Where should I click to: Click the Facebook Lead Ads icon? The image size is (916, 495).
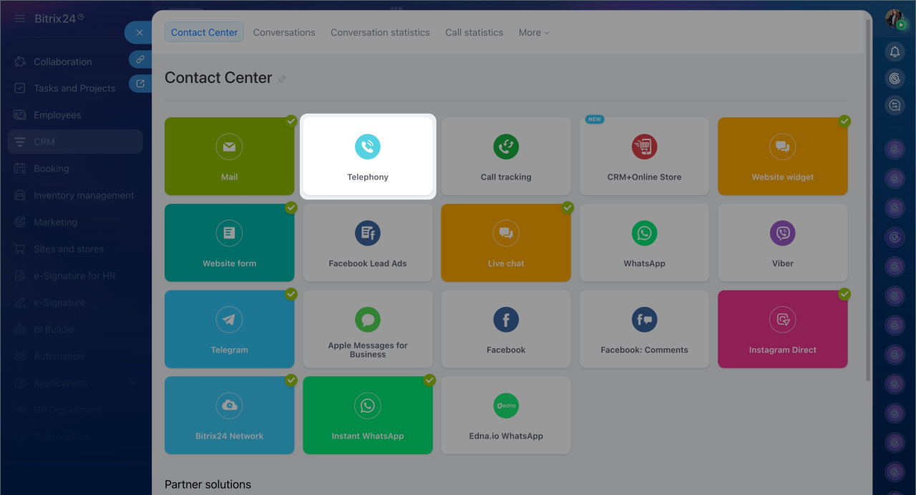[368, 233]
